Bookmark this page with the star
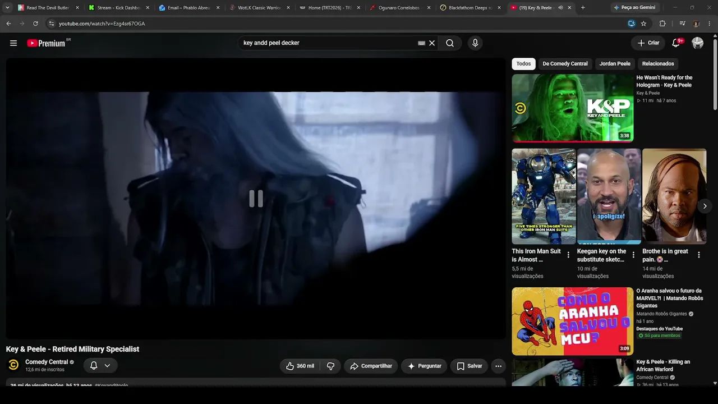The image size is (718, 404). 643,24
